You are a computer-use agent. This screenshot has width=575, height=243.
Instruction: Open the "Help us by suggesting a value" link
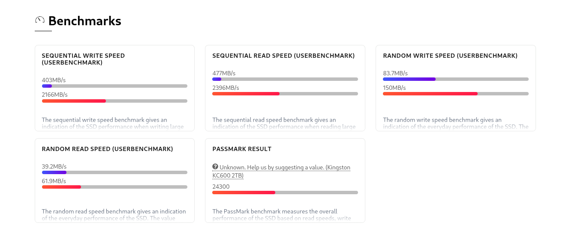point(281,171)
